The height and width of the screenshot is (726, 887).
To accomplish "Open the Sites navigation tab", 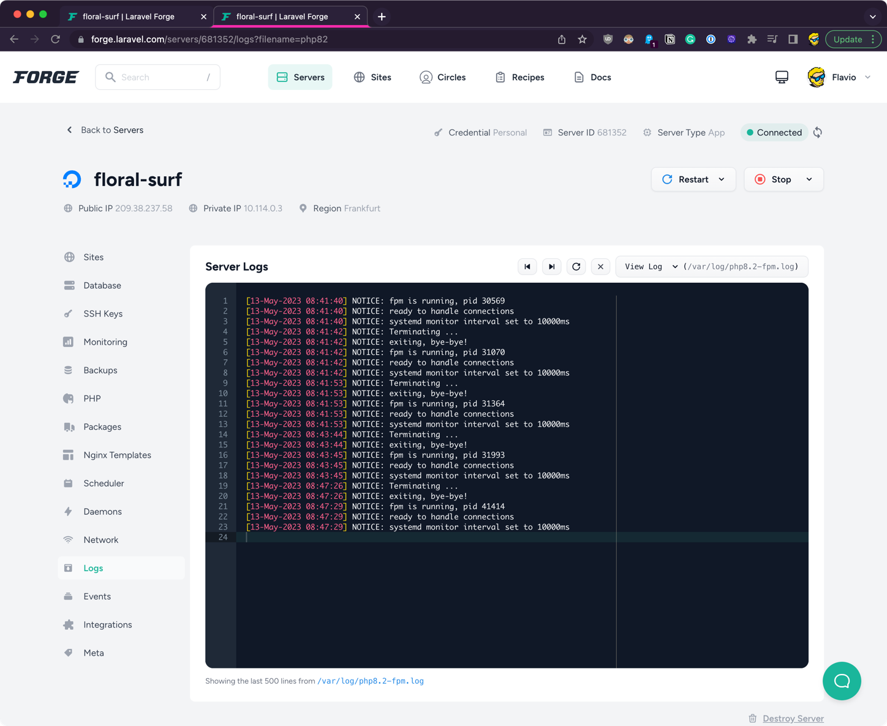I will tap(372, 77).
